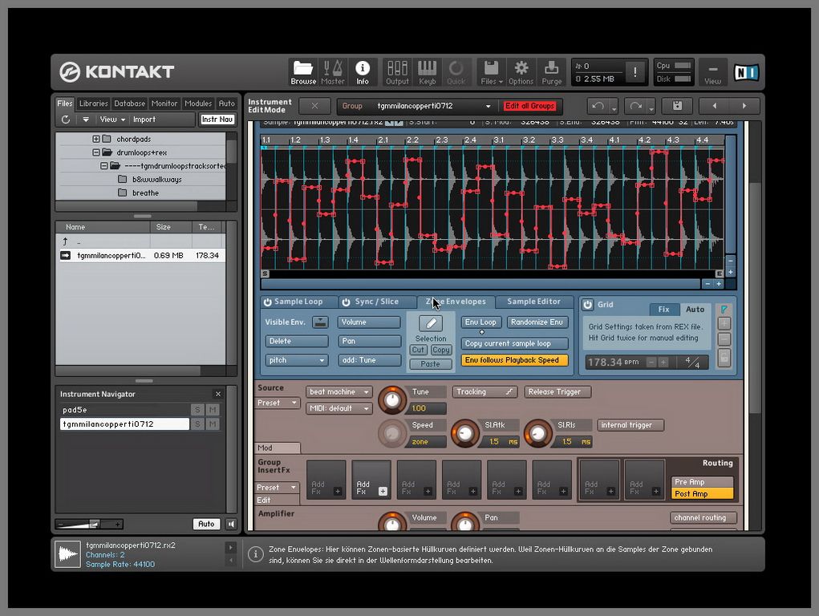Click the waveform preview thumbnail

pos(68,553)
